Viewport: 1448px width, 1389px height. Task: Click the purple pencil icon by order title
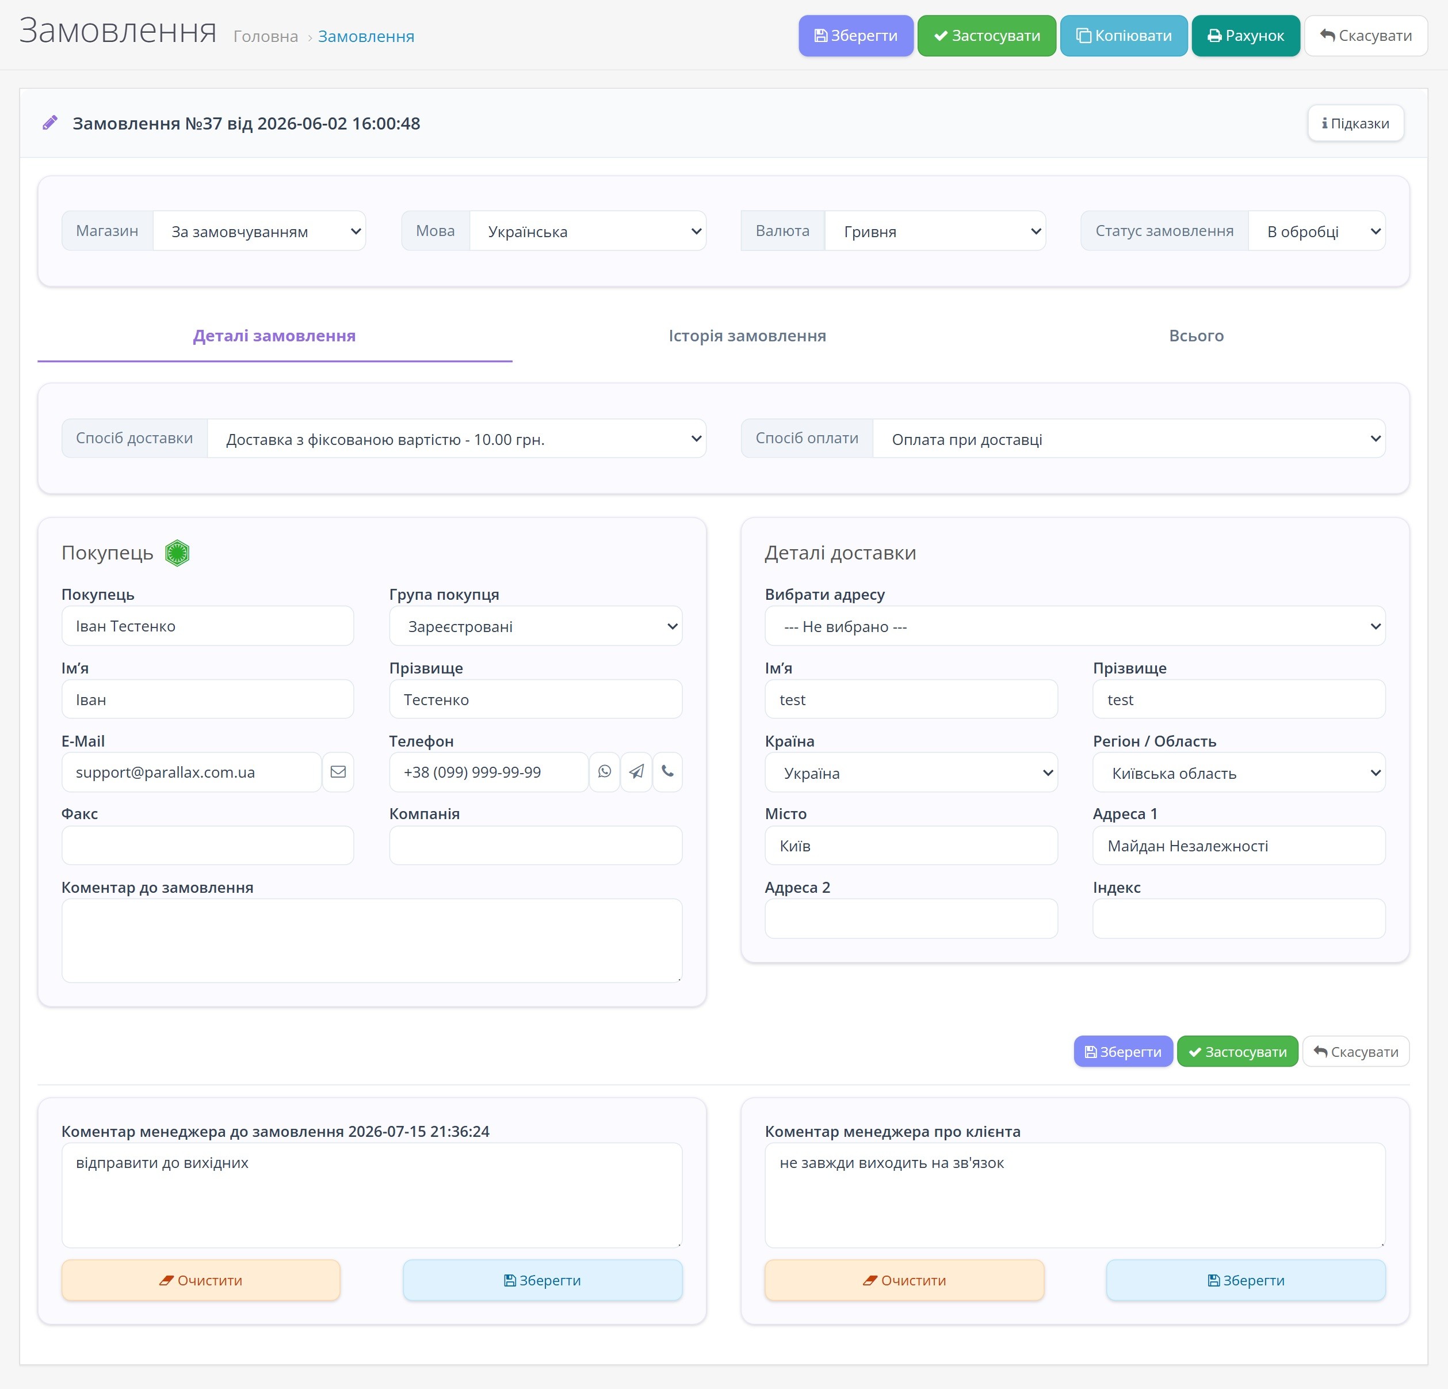[50, 123]
